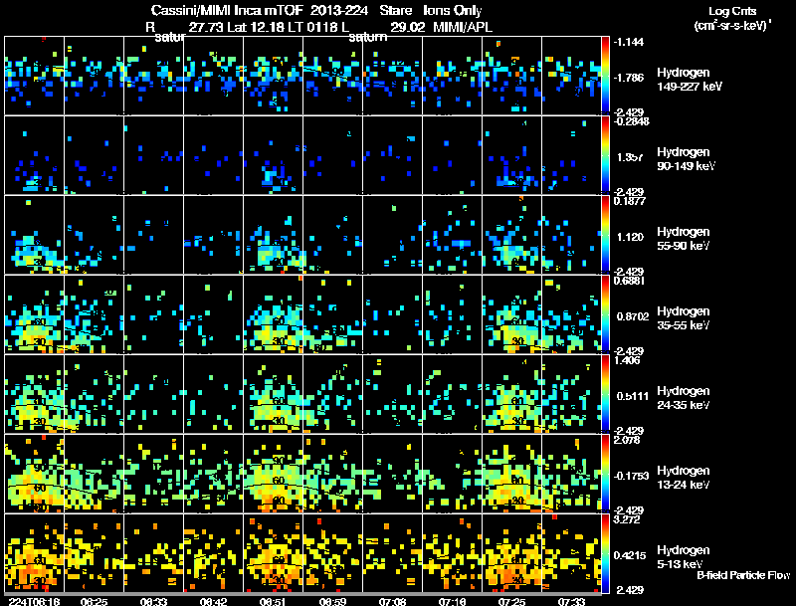796x606 pixels.
Task: Click the Hydrogen 149-227 keV row label
Action: [690, 80]
